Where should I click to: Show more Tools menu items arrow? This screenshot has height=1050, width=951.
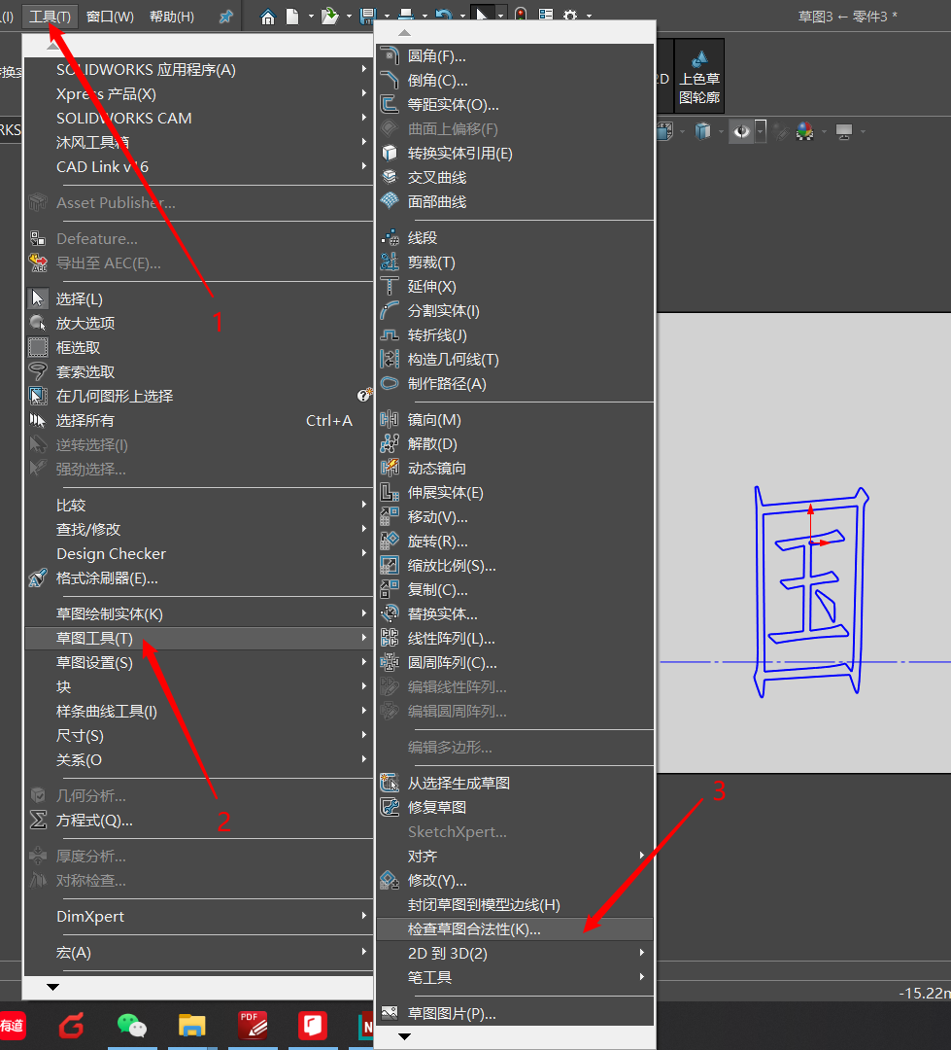tap(52, 987)
